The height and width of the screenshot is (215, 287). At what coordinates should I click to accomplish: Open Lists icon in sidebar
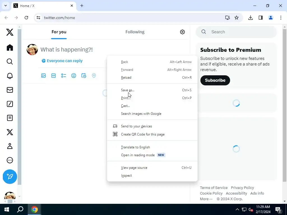10,118
